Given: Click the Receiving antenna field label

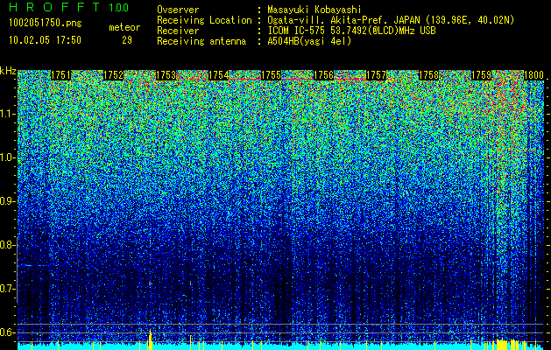Looking at the screenshot, I should point(201,41).
